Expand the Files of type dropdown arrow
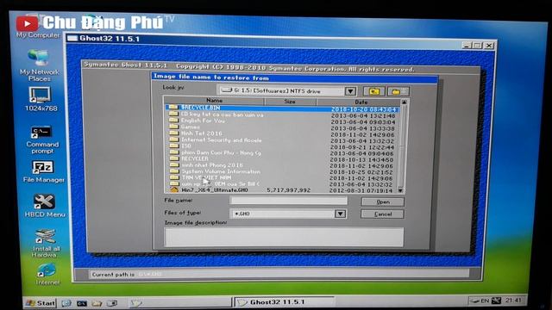 pos(340,214)
